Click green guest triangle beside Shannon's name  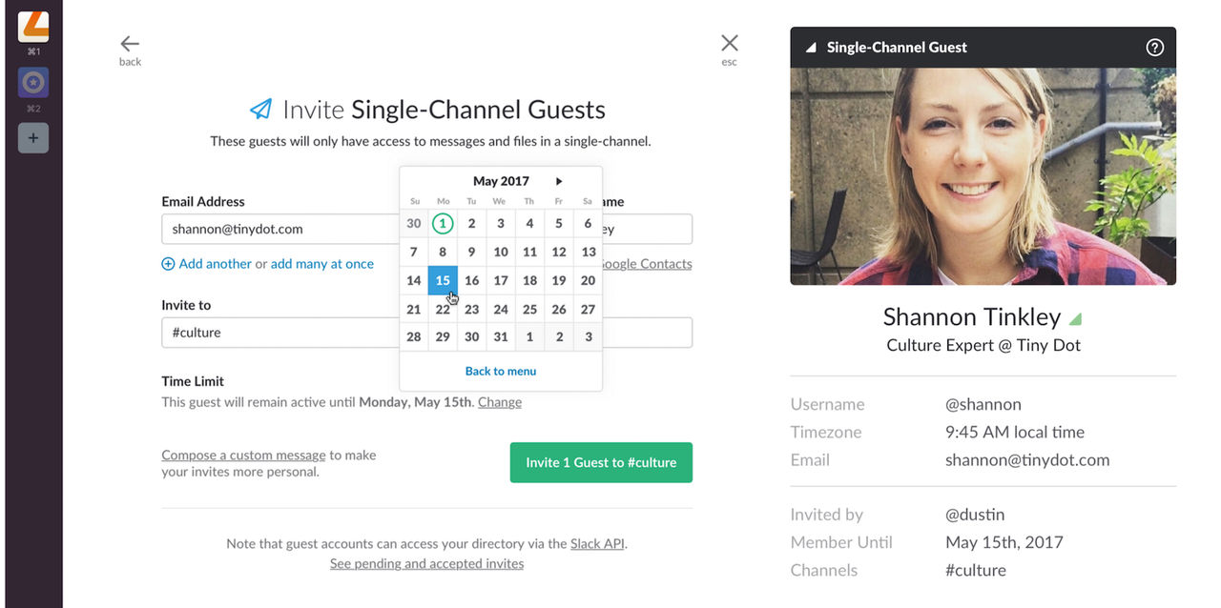click(1075, 318)
